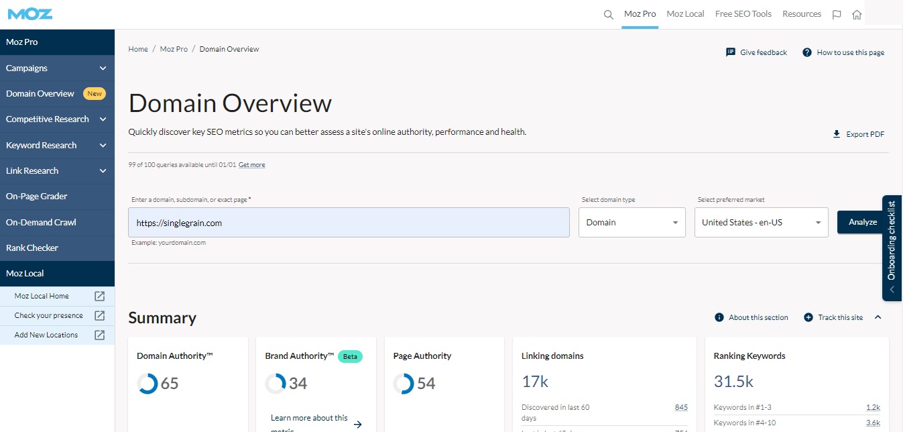Expand the Keyword Research sidebar menu
Viewport: 903px width, 432px height.
tap(103, 145)
